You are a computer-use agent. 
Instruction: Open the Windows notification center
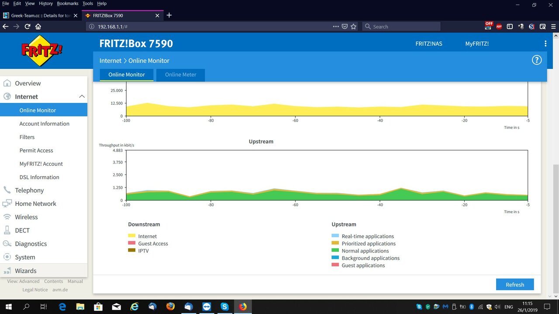coord(547,307)
